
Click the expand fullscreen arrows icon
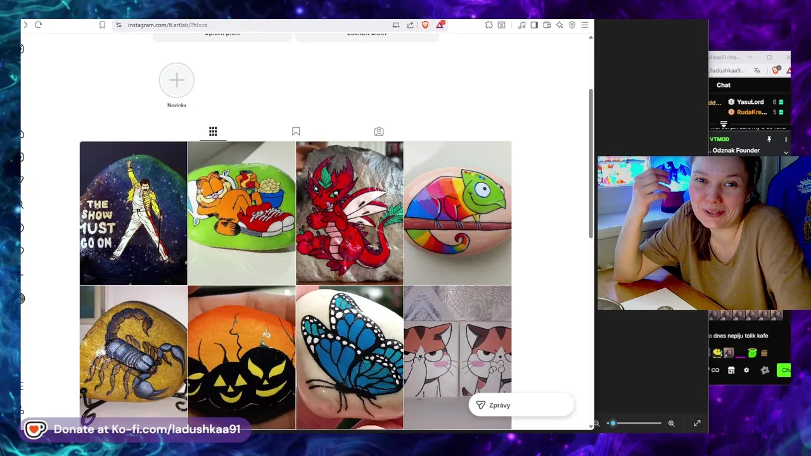pyautogui.click(x=697, y=423)
